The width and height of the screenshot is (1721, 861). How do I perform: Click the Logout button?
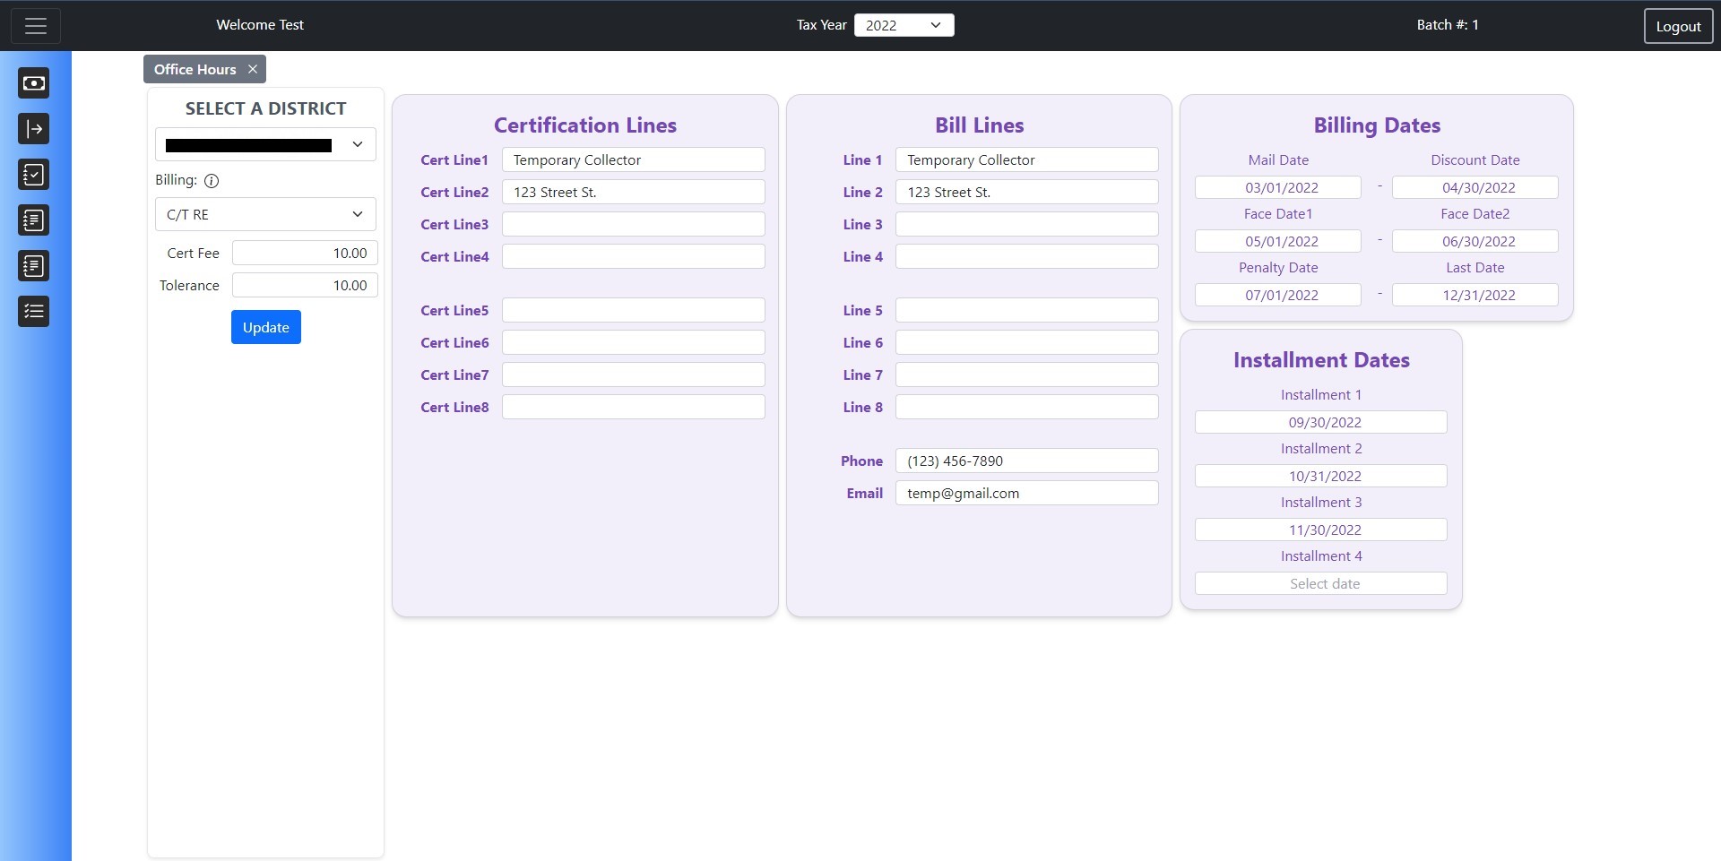click(1678, 26)
